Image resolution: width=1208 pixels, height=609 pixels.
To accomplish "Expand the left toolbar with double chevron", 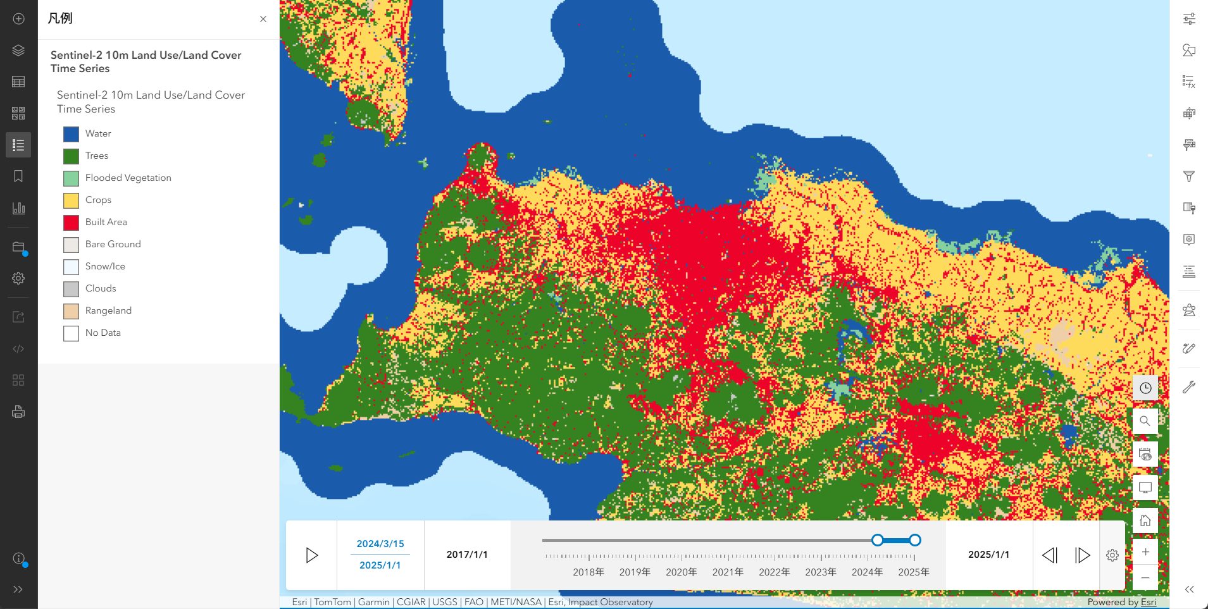I will (x=18, y=589).
